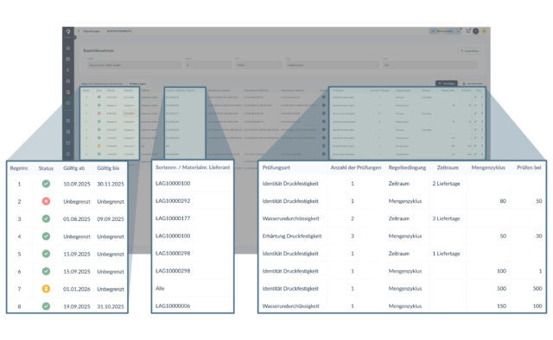This screenshot has height=340, width=553.
Task: Click the enlarged Regelbedingung column header
Action: [407, 167]
